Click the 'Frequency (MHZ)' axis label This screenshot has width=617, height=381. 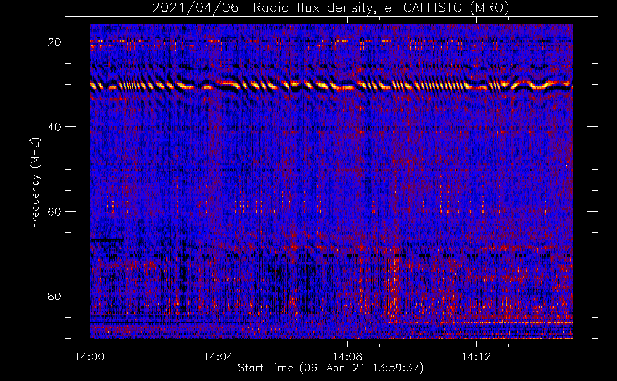[x=35, y=183]
